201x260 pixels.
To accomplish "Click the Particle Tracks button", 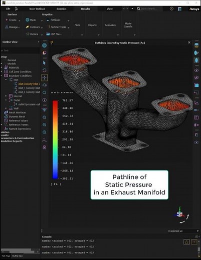I will pyautogui.click(x=57, y=27).
